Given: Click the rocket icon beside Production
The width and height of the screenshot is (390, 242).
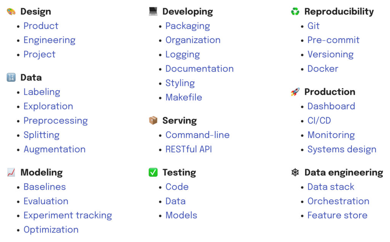Looking at the screenshot, I should pyautogui.click(x=295, y=92).
